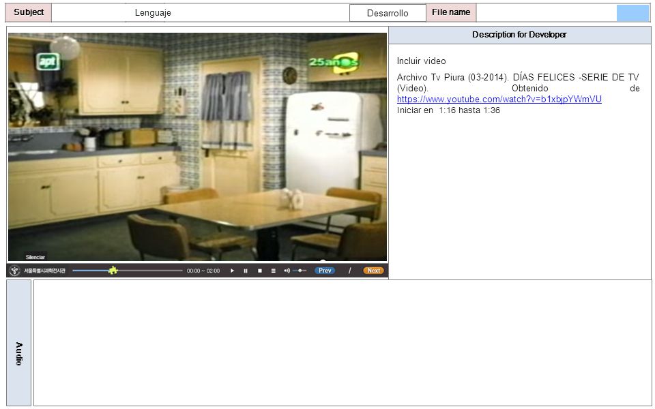Pause the video playback
Screen dimensions: 655x409
click(246, 271)
